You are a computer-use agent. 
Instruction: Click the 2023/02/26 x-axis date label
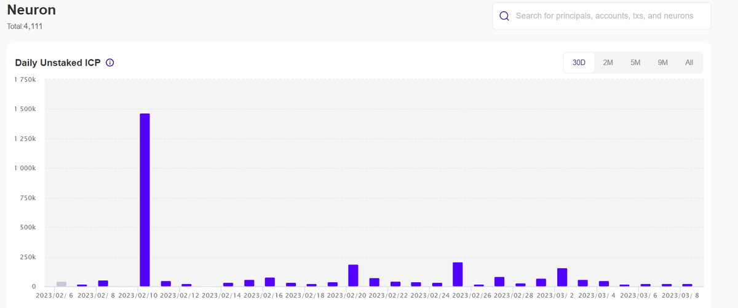[x=472, y=296]
